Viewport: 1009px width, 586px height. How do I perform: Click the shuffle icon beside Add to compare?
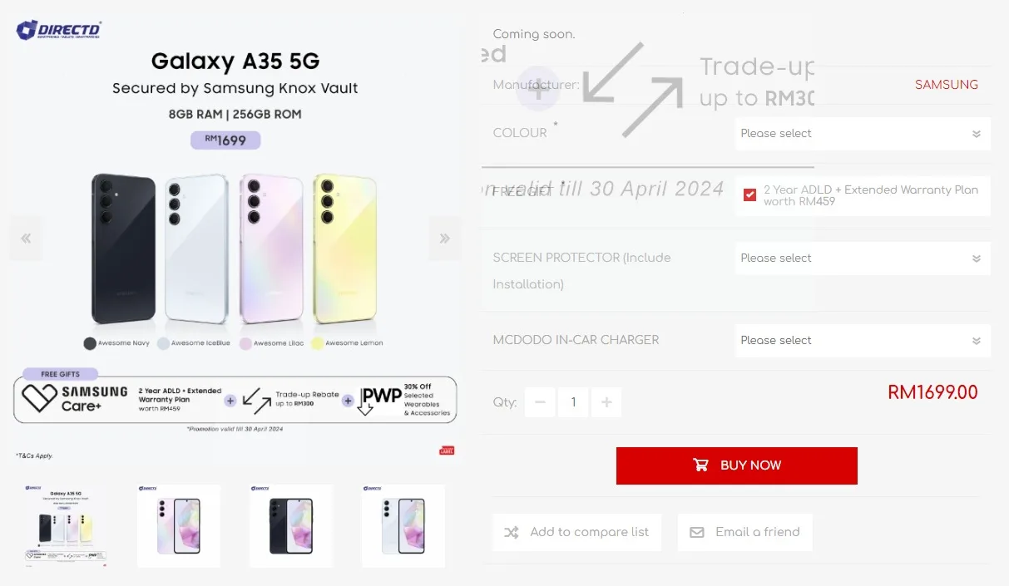click(x=512, y=532)
